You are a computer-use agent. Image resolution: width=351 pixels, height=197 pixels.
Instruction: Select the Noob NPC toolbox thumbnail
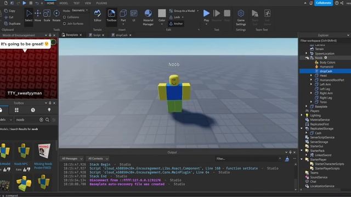coord(24,151)
